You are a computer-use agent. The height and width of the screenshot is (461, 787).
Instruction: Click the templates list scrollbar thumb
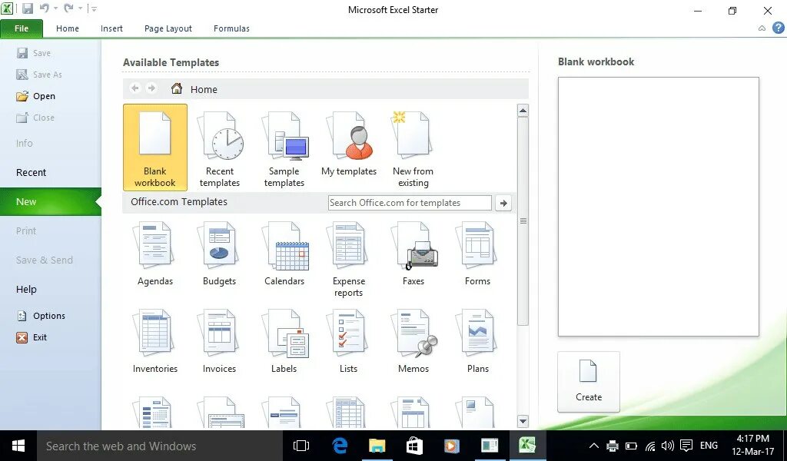point(523,221)
